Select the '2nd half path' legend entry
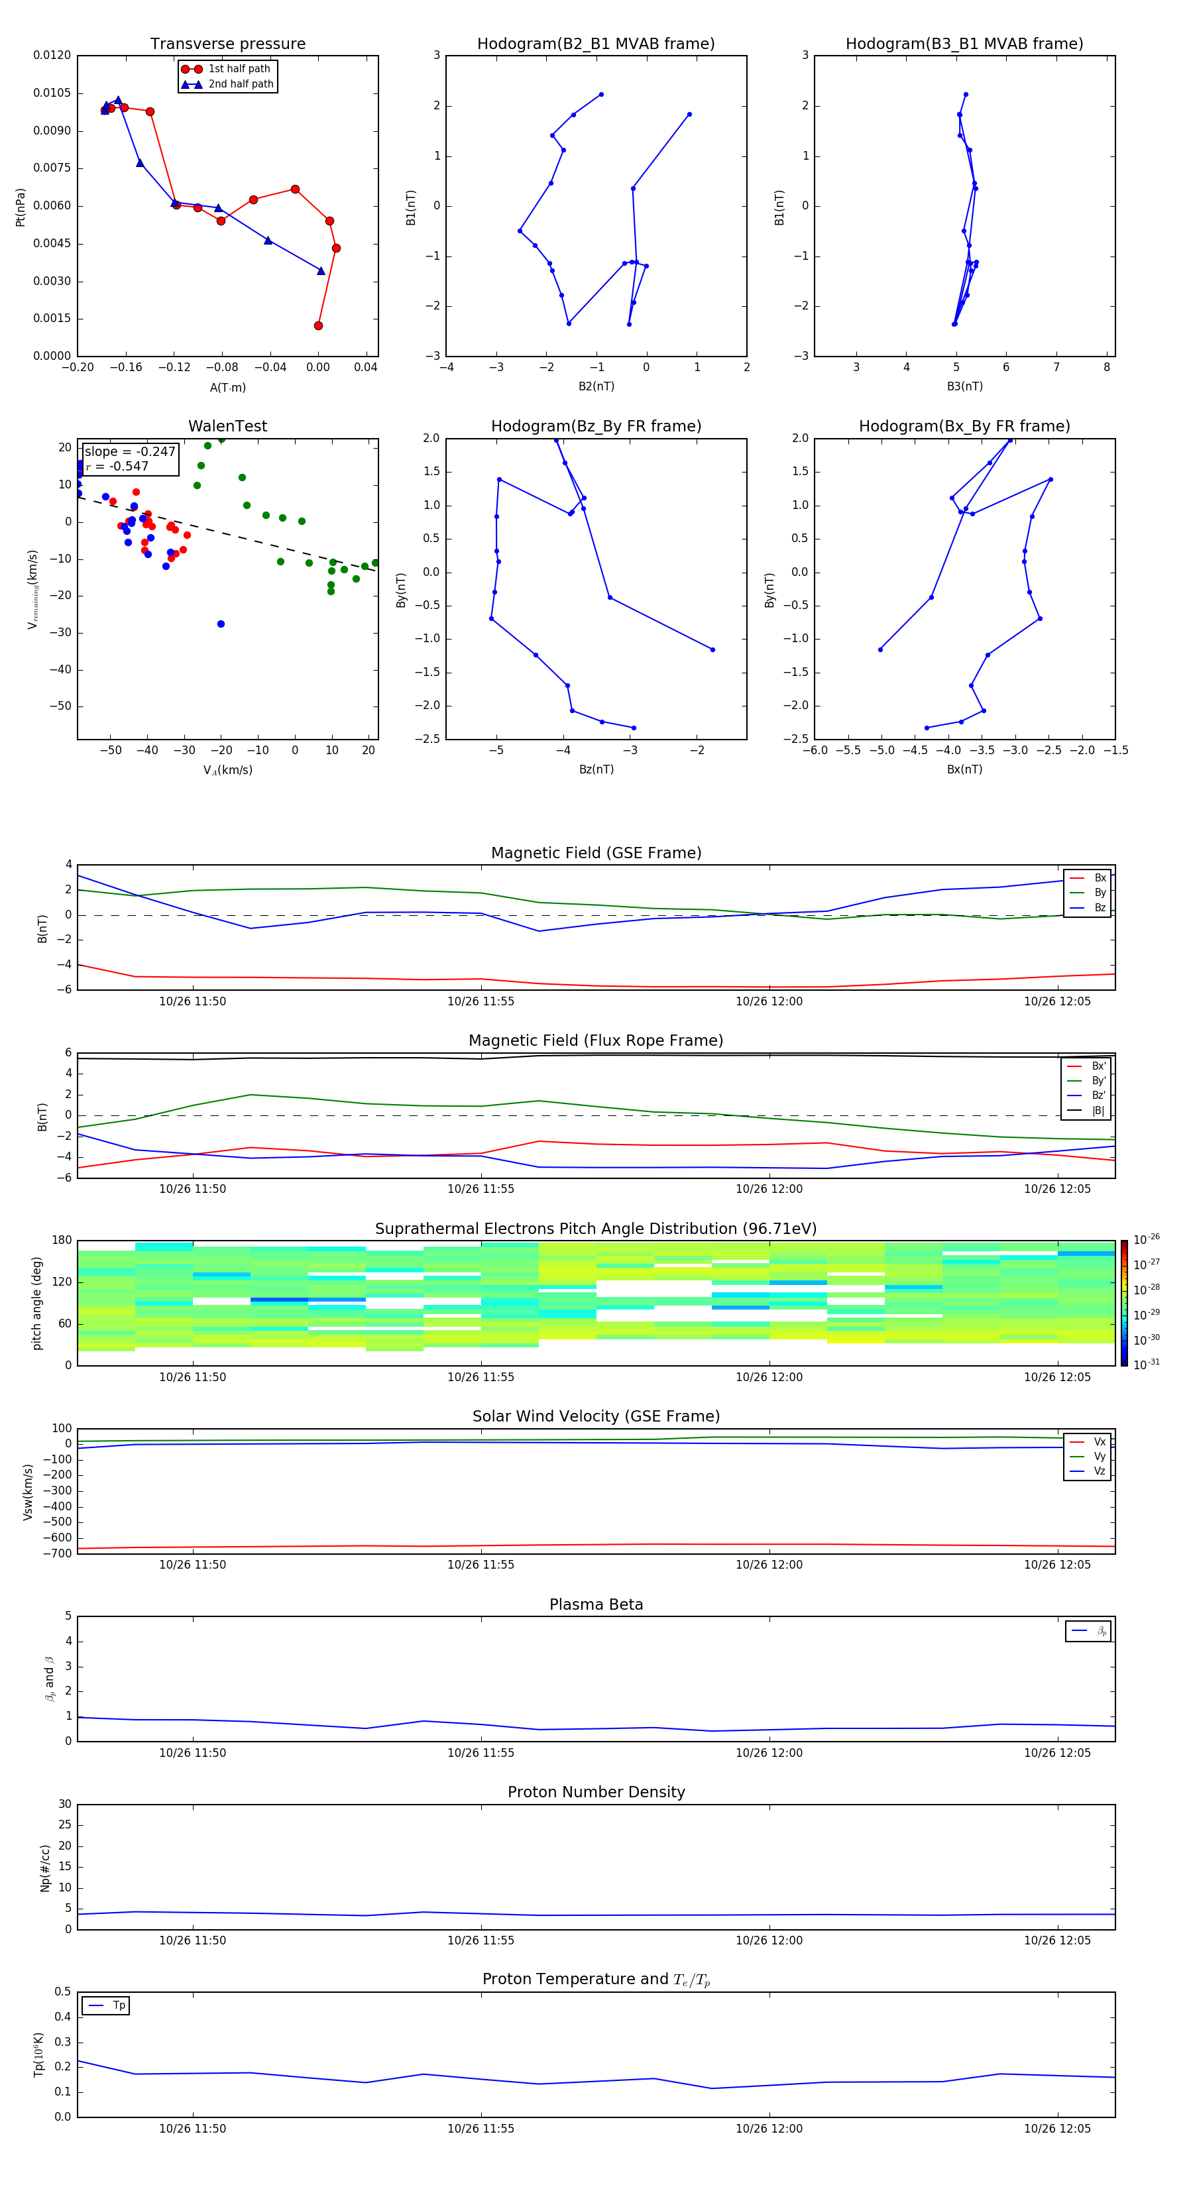1193x2187 pixels. click(227, 84)
